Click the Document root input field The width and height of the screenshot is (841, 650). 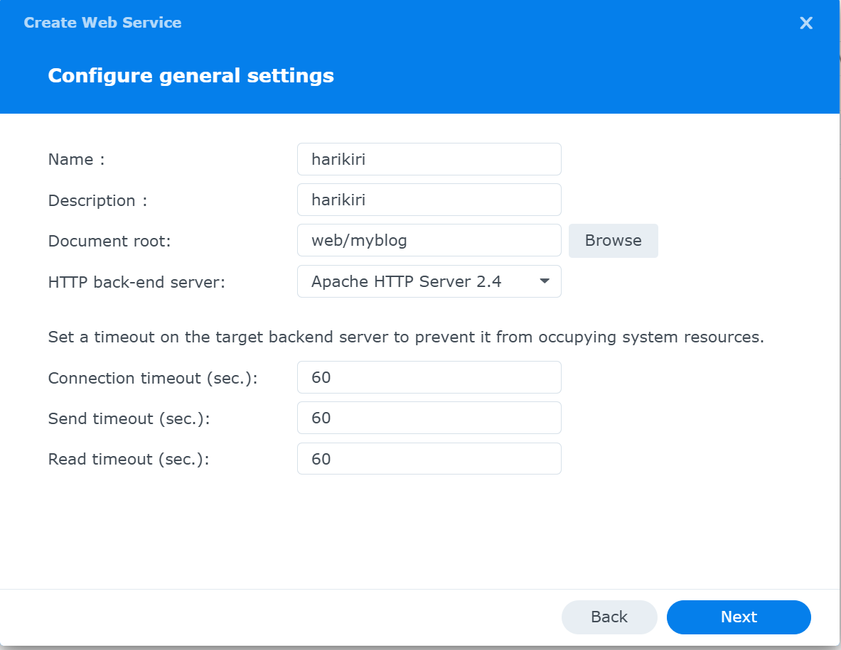click(x=429, y=241)
